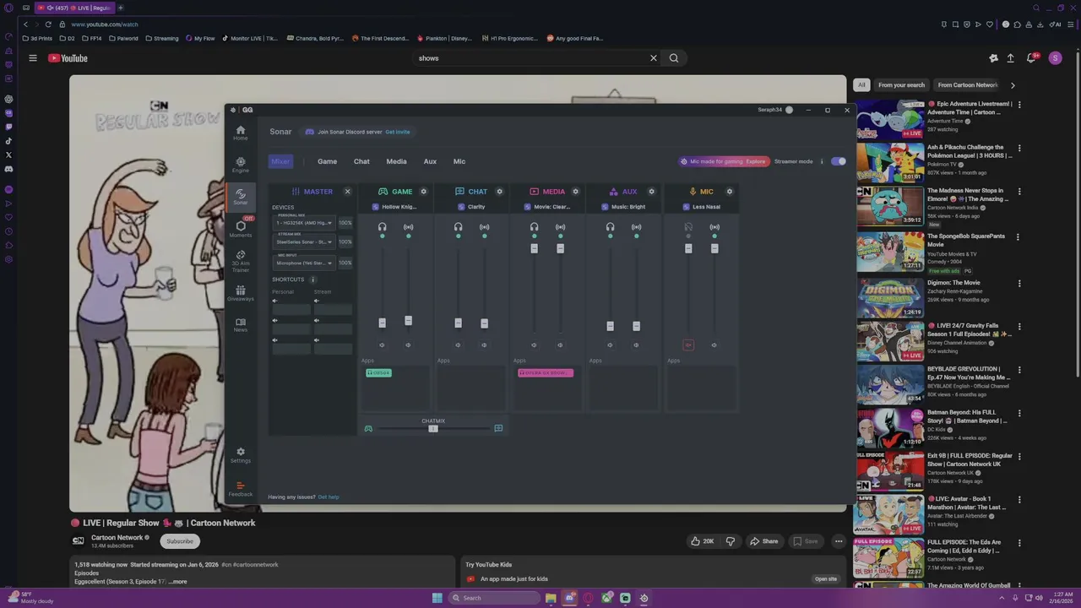Open AUX channel settings gear
Screen dimensions: 1081x608
pyautogui.click(x=652, y=192)
